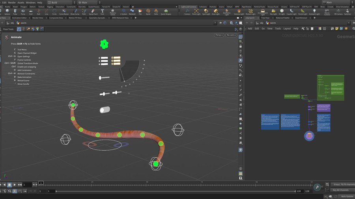Open the No cam dropdown

(231, 35)
